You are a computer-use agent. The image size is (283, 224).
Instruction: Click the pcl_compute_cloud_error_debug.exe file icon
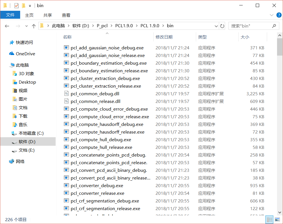pos(66,109)
